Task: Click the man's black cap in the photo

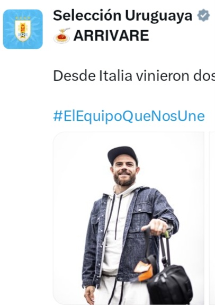Action: point(122,155)
